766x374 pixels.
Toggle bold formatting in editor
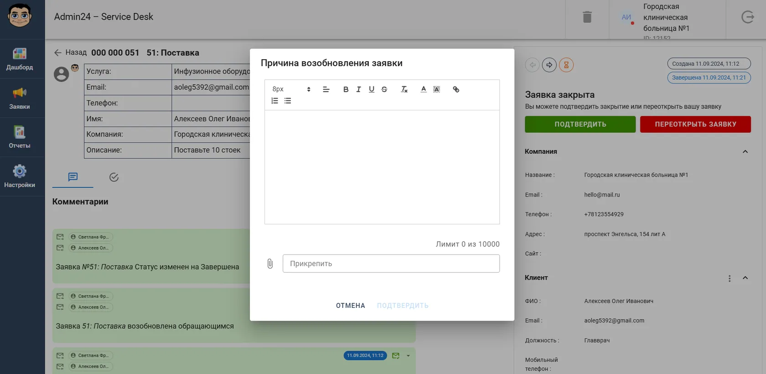346,89
